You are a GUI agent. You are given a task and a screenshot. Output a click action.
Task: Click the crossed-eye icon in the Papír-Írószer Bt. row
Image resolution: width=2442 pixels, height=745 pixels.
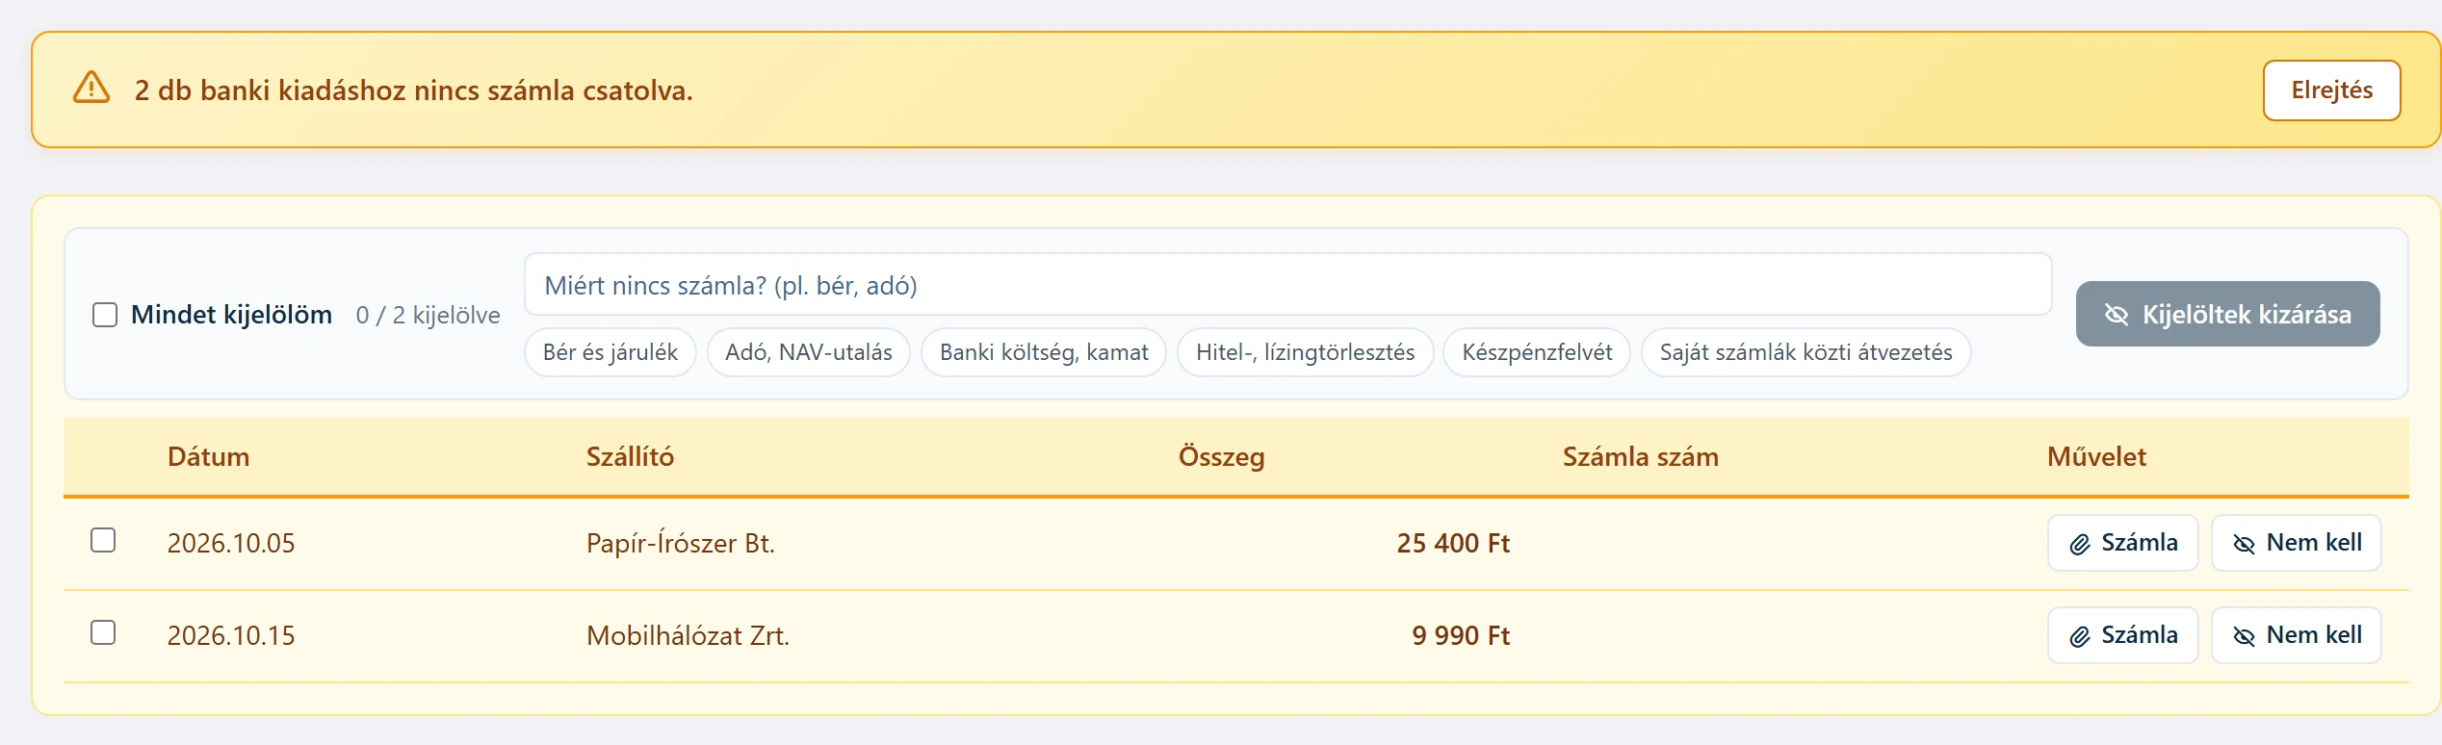[2244, 545]
